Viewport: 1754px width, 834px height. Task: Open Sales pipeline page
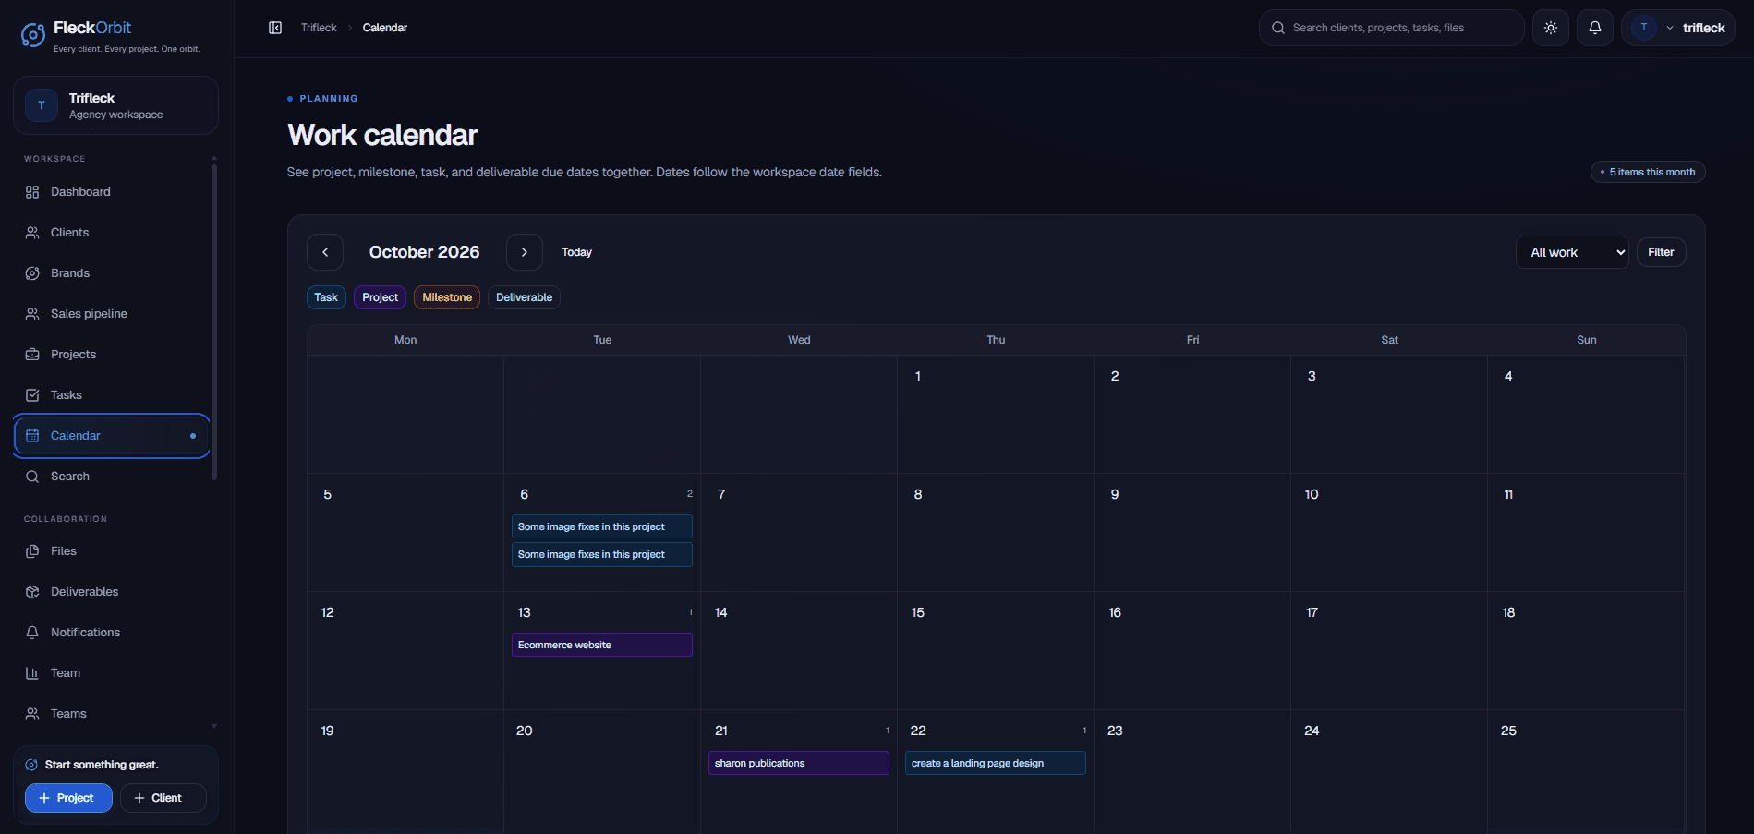pos(112,314)
